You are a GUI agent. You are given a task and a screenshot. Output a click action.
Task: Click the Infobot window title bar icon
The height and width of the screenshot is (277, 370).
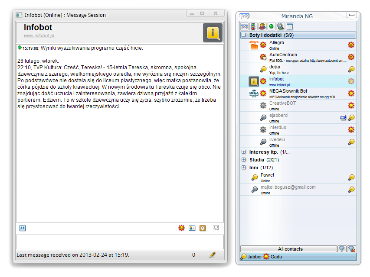pos(19,15)
